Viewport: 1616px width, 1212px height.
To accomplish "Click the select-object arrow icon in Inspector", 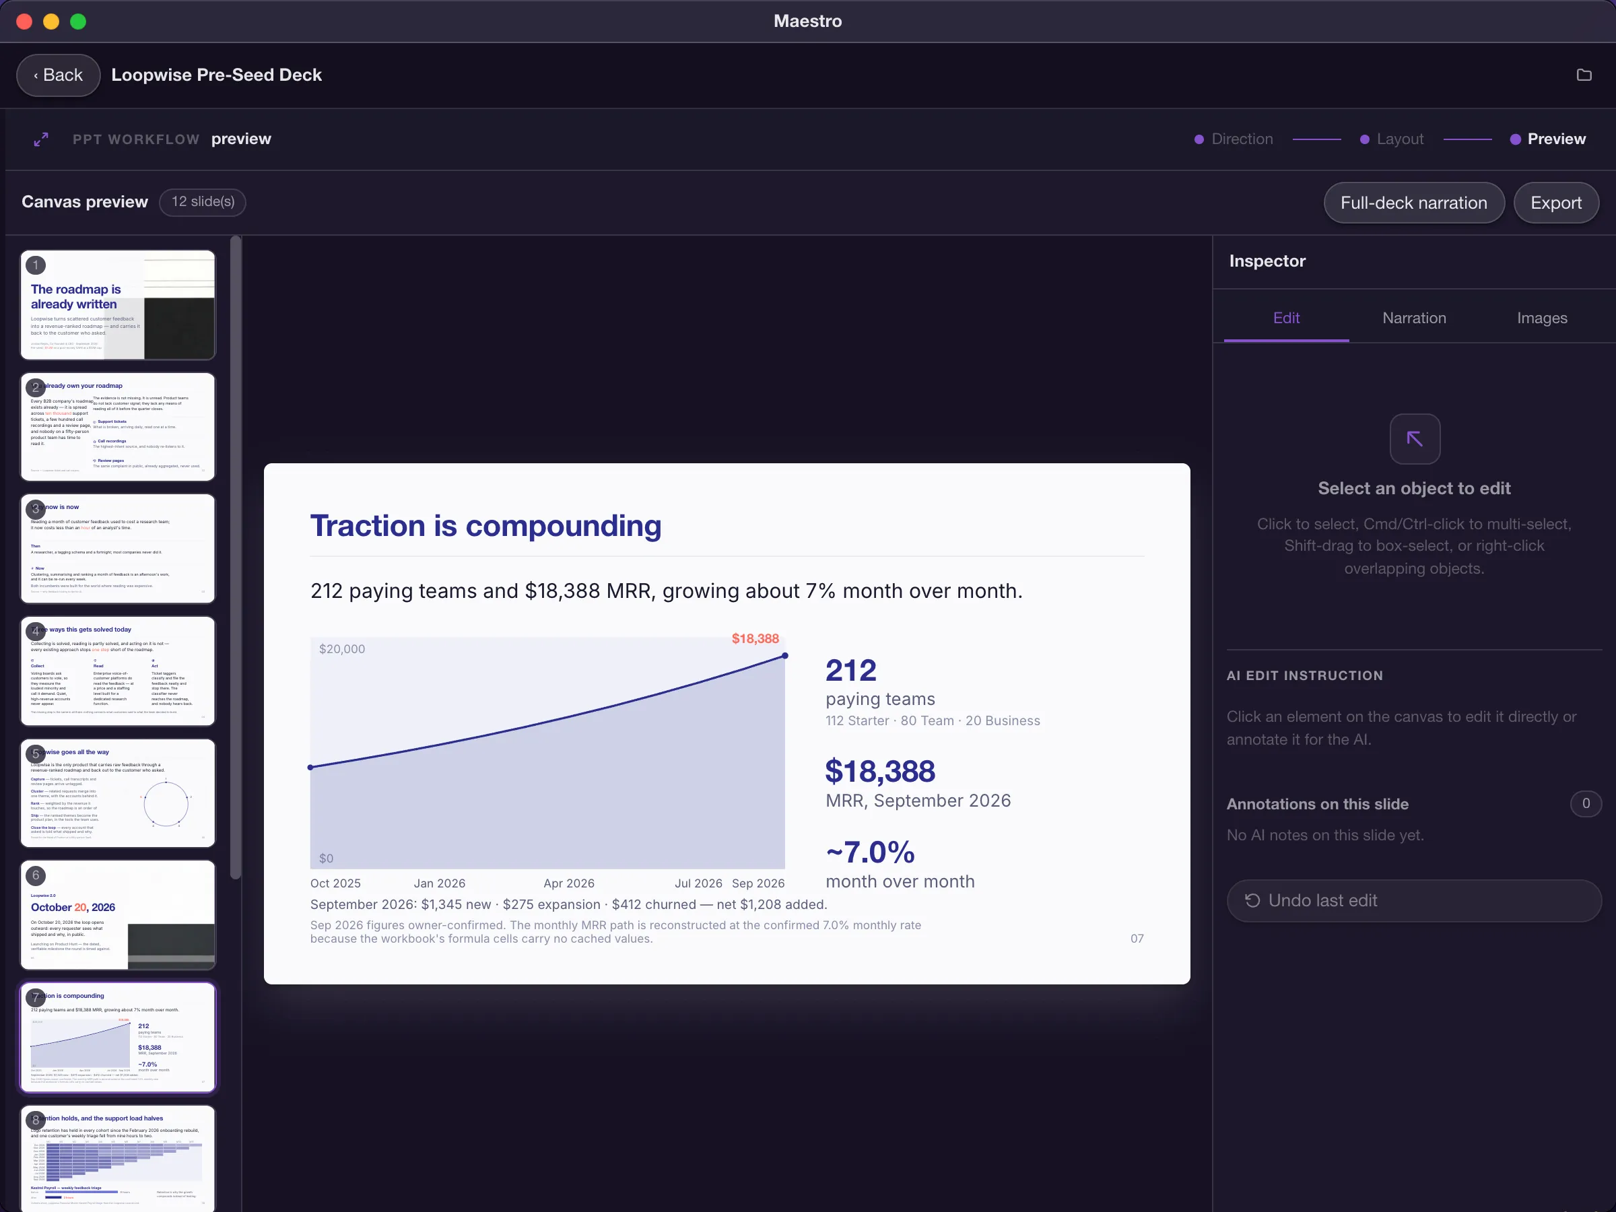I will [x=1415, y=438].
